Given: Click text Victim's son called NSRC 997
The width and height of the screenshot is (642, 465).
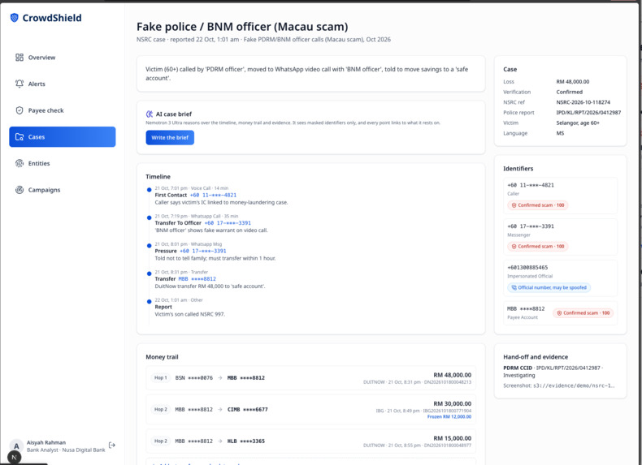Looking at the screenshot, I should click(189, 315).
